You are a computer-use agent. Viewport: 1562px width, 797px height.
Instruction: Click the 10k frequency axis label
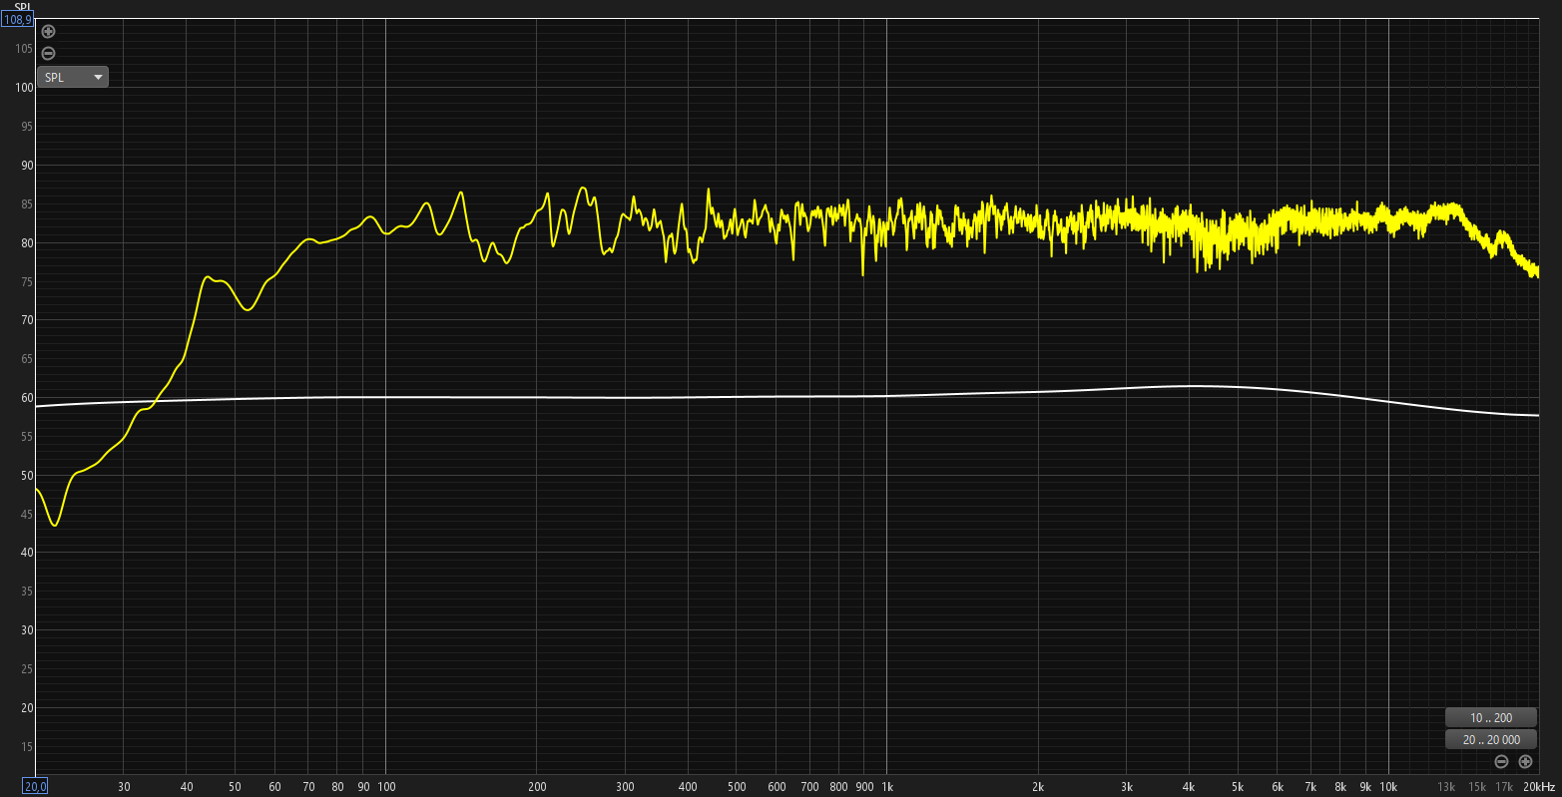click(x=1388, y=787)
